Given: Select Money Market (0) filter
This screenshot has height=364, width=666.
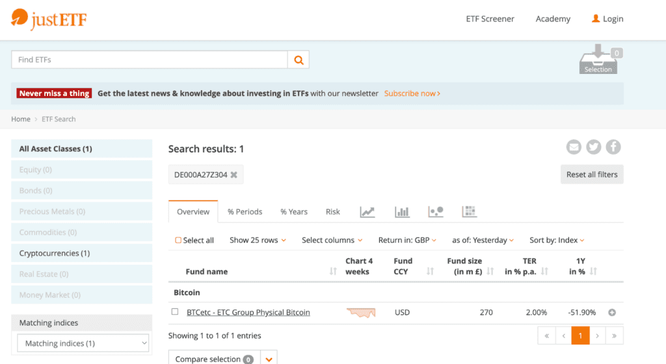Looking at the screenshot, I should 81,295.
